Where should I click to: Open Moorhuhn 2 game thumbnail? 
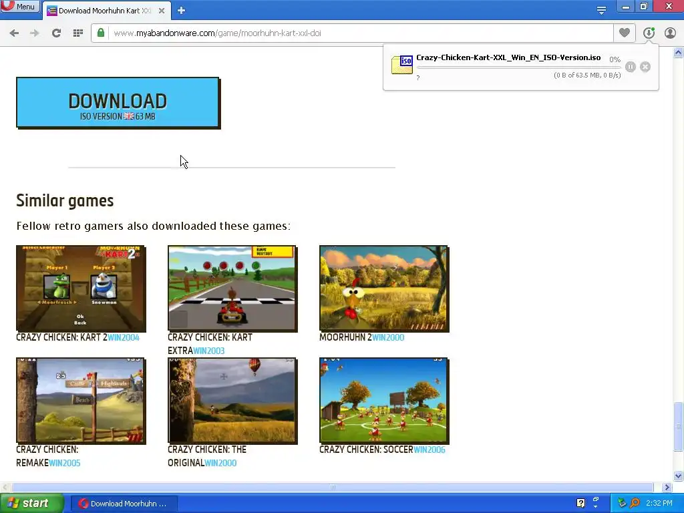coord(384,289)
